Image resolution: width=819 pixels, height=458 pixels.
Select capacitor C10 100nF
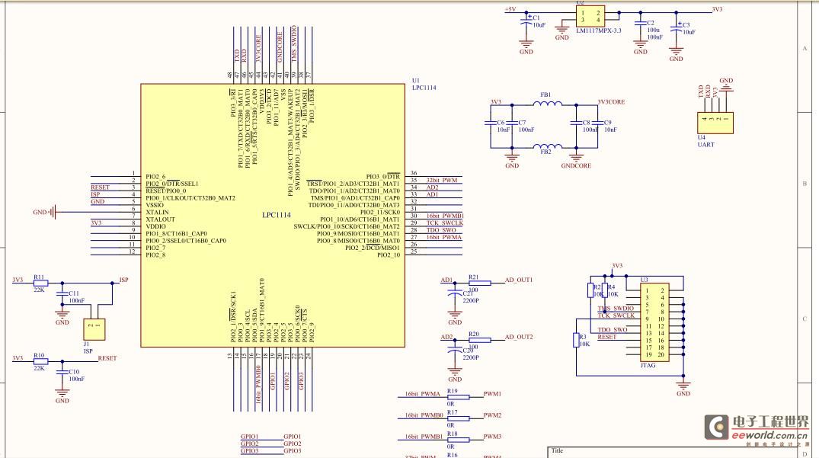(x=62, y=373)
